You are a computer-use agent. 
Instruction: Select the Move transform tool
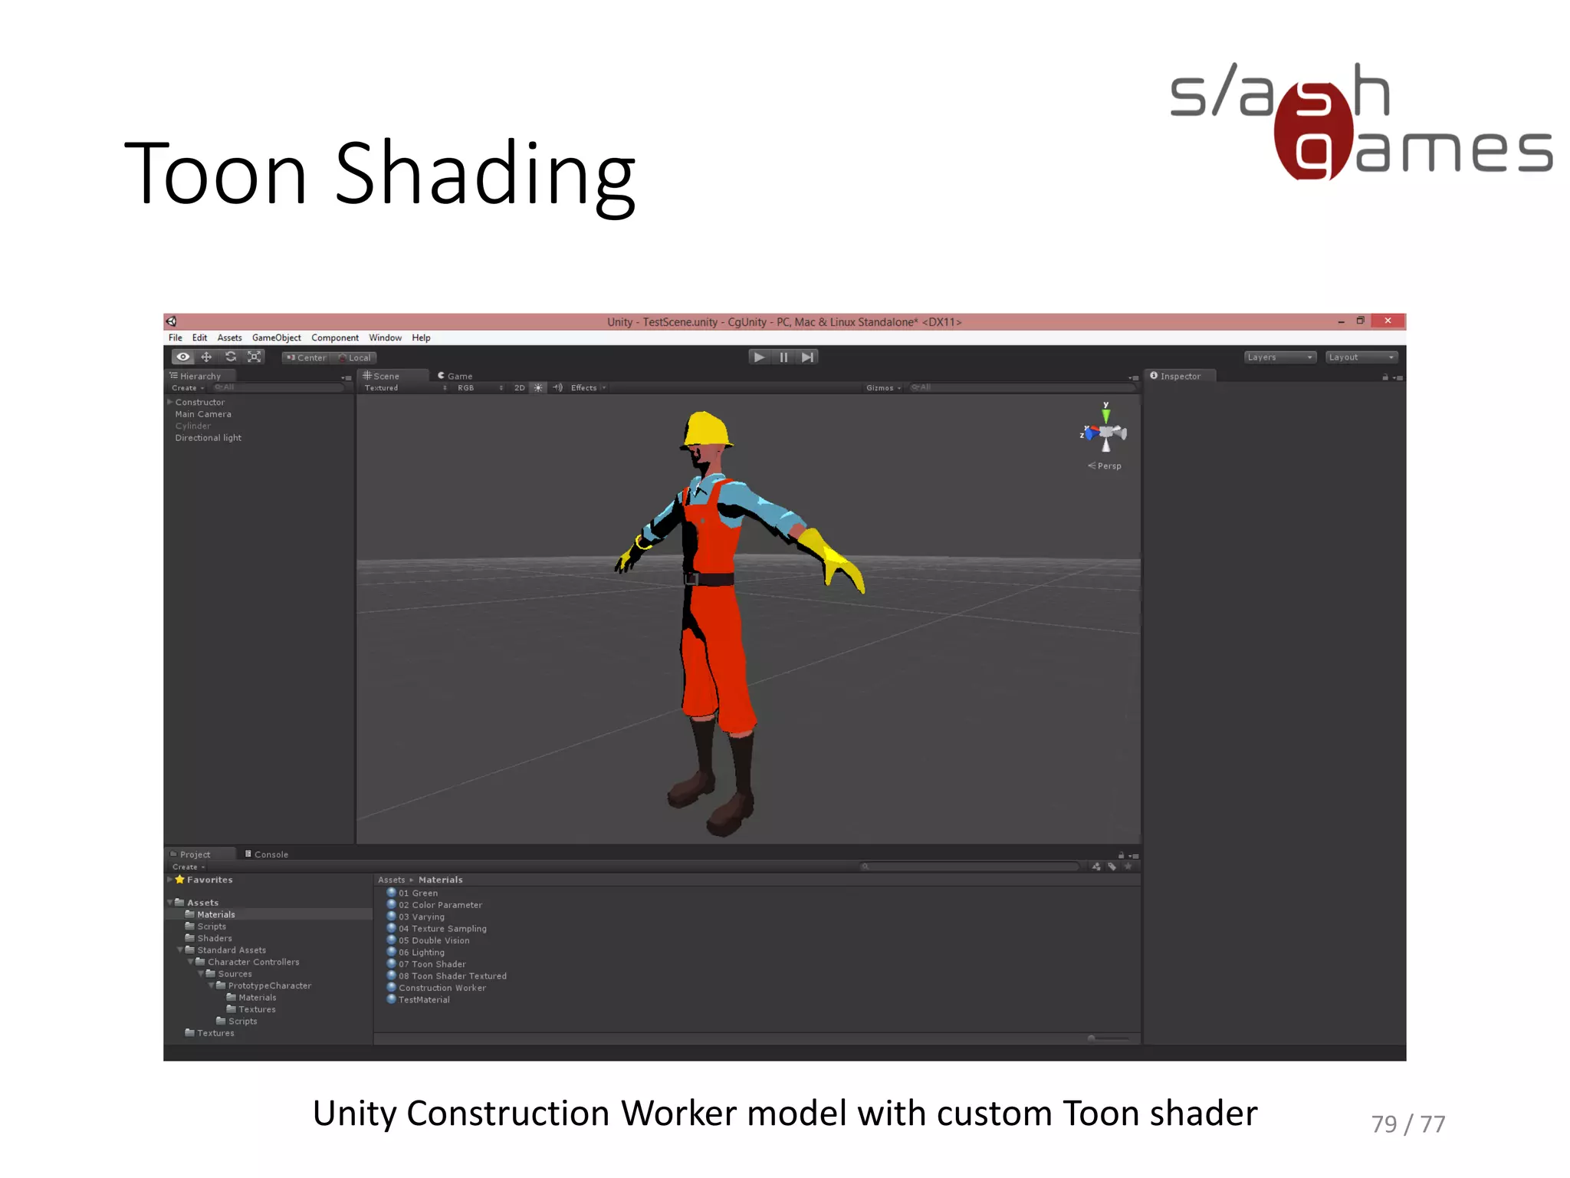point(206,357)
